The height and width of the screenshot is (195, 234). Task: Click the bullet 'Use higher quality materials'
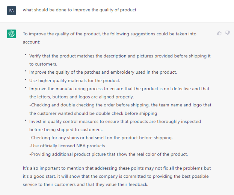click(x=75, y=81)
